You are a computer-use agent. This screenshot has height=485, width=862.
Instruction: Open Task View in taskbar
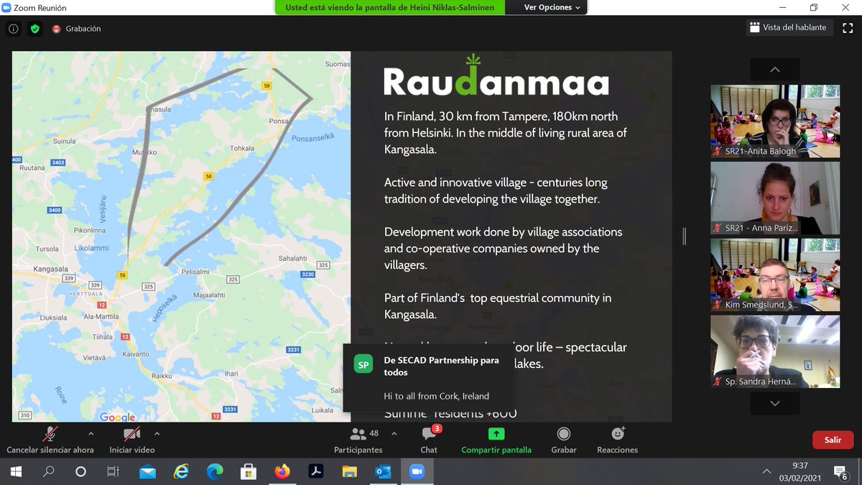[113, 471]
